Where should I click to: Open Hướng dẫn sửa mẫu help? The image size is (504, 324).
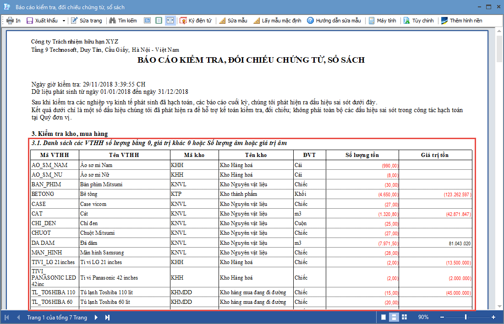click(x=334, y=21)
